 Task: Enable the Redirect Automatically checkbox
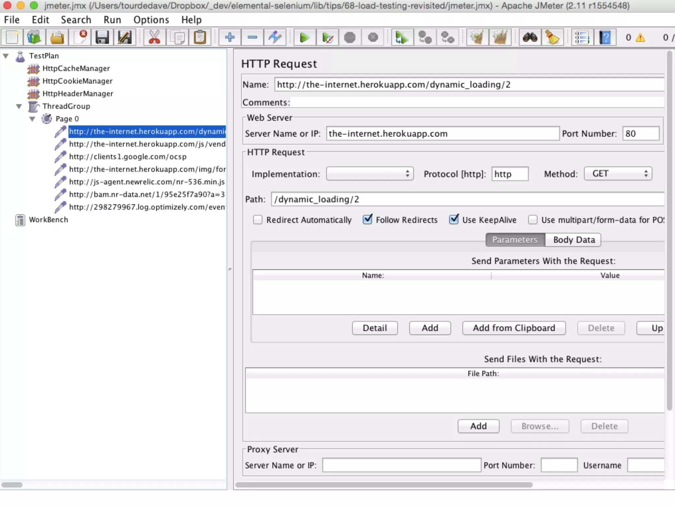tap(258, 220)
